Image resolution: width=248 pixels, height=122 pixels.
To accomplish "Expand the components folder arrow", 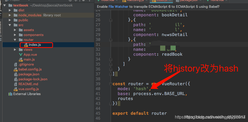I will point(15,35).
